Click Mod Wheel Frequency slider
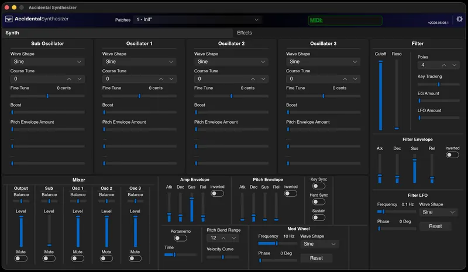 point(277,243)
